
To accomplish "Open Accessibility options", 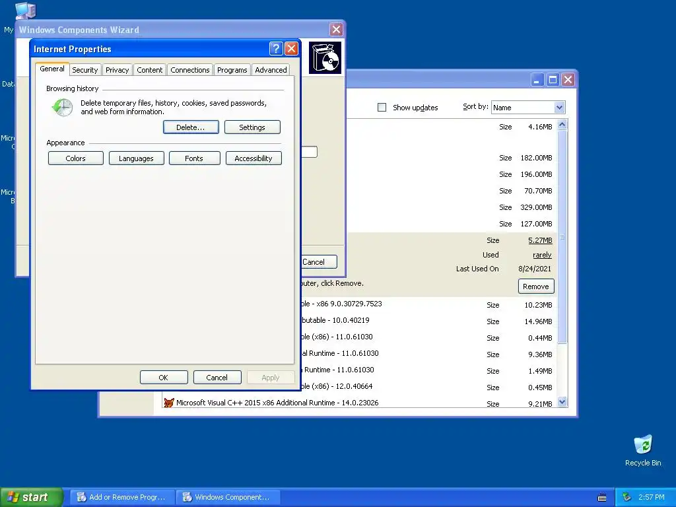I will pos(253,158).
